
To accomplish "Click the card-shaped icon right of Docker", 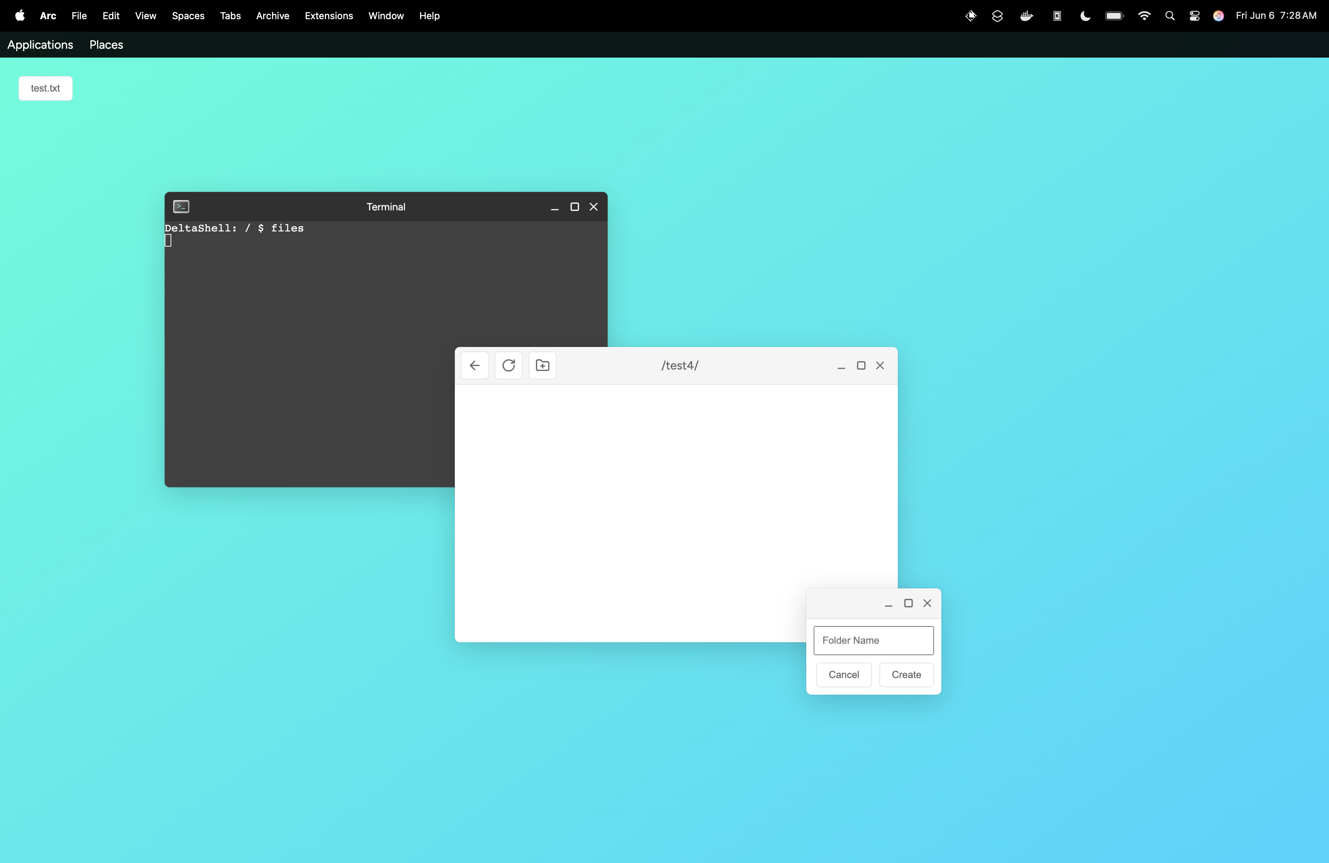I will (x=1057, y=16).
